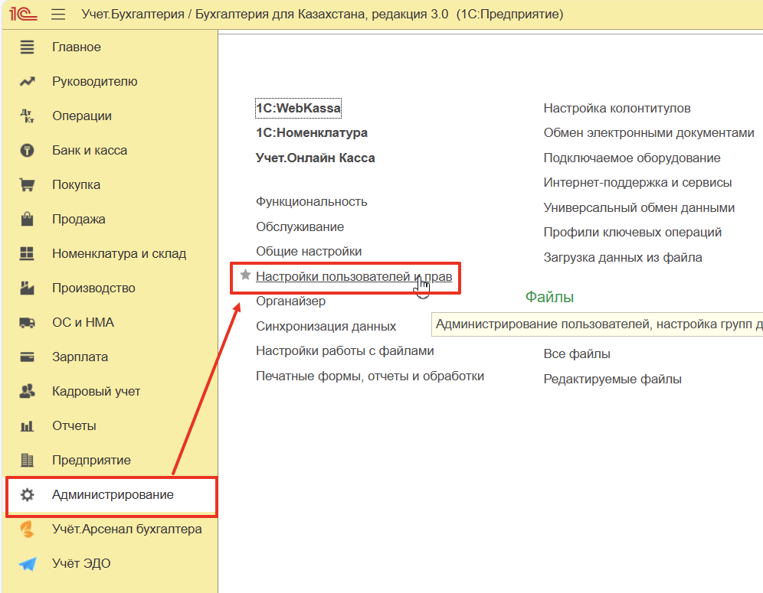The height and width of the screenshot is (593, 763).
Task: Open the hamburger main menu icon
Action: (58, 15)
